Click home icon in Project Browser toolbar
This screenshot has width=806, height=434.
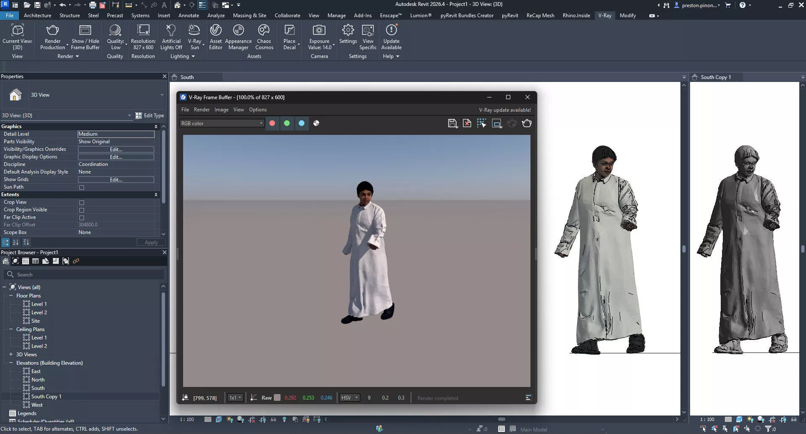point(5,261)
